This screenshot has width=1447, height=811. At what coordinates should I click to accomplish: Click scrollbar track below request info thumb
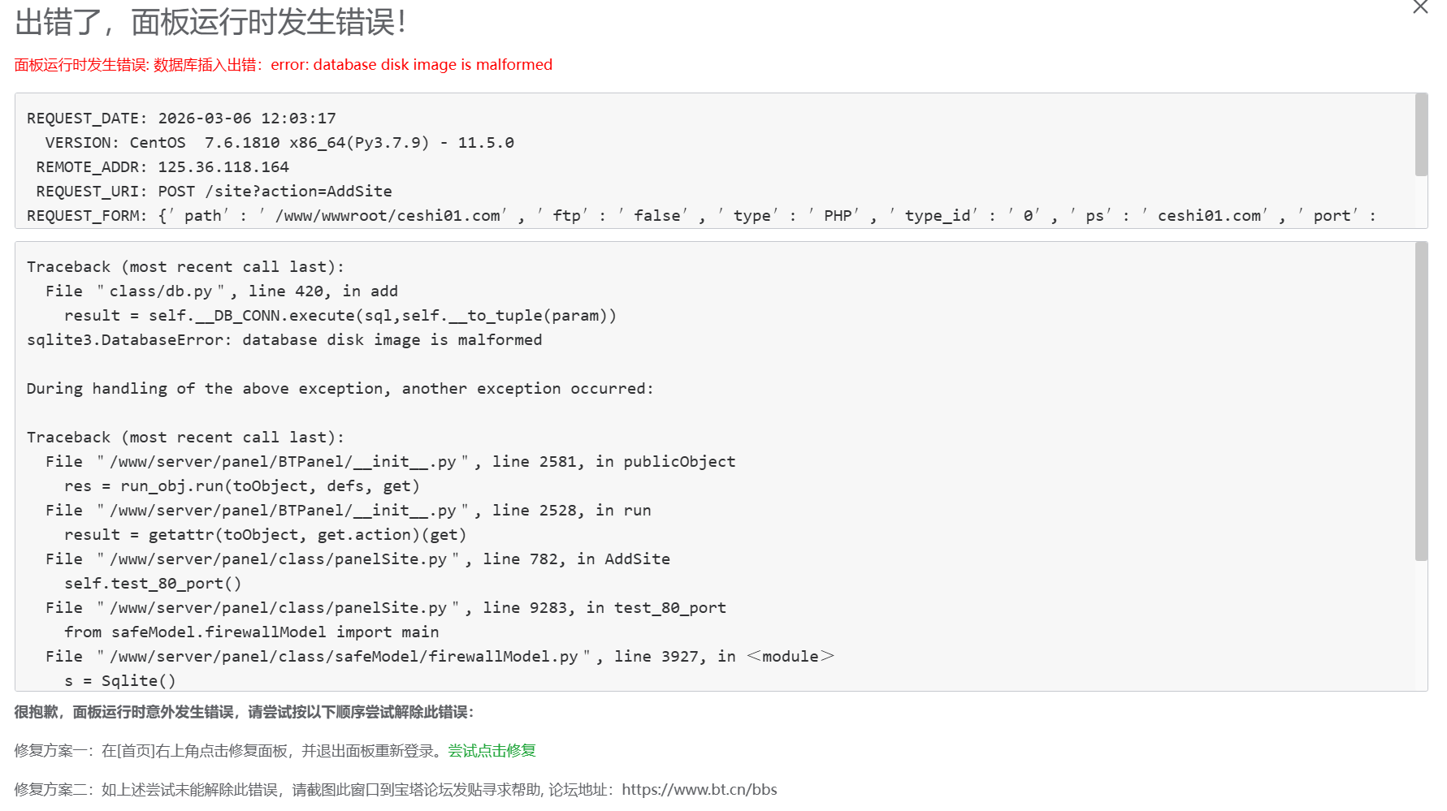coord(1421,201)
